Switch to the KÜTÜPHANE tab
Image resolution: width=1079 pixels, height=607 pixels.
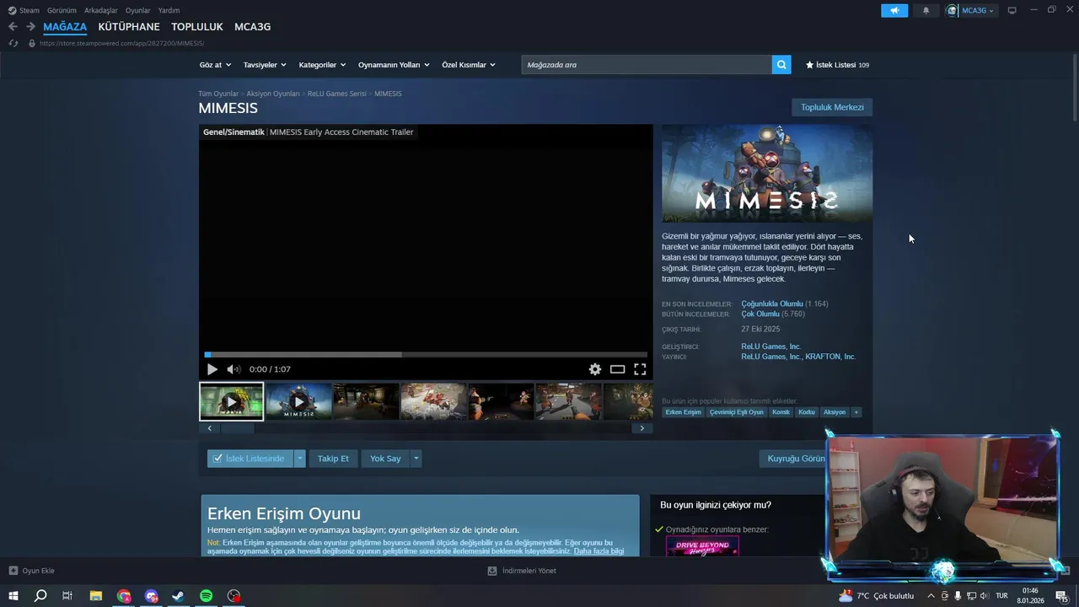129,27
